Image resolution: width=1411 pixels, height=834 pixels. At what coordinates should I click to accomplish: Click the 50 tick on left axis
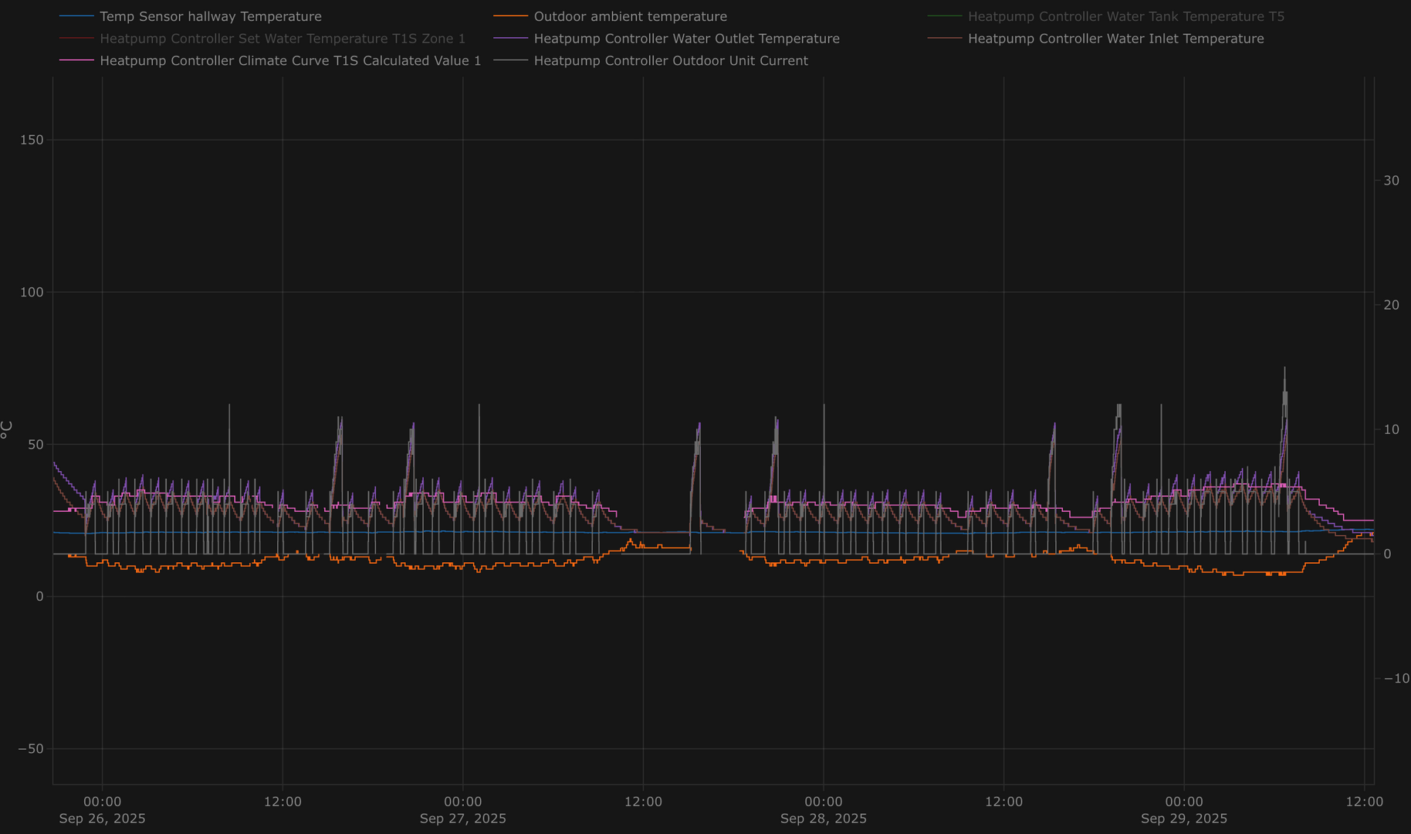click(35, 444)
